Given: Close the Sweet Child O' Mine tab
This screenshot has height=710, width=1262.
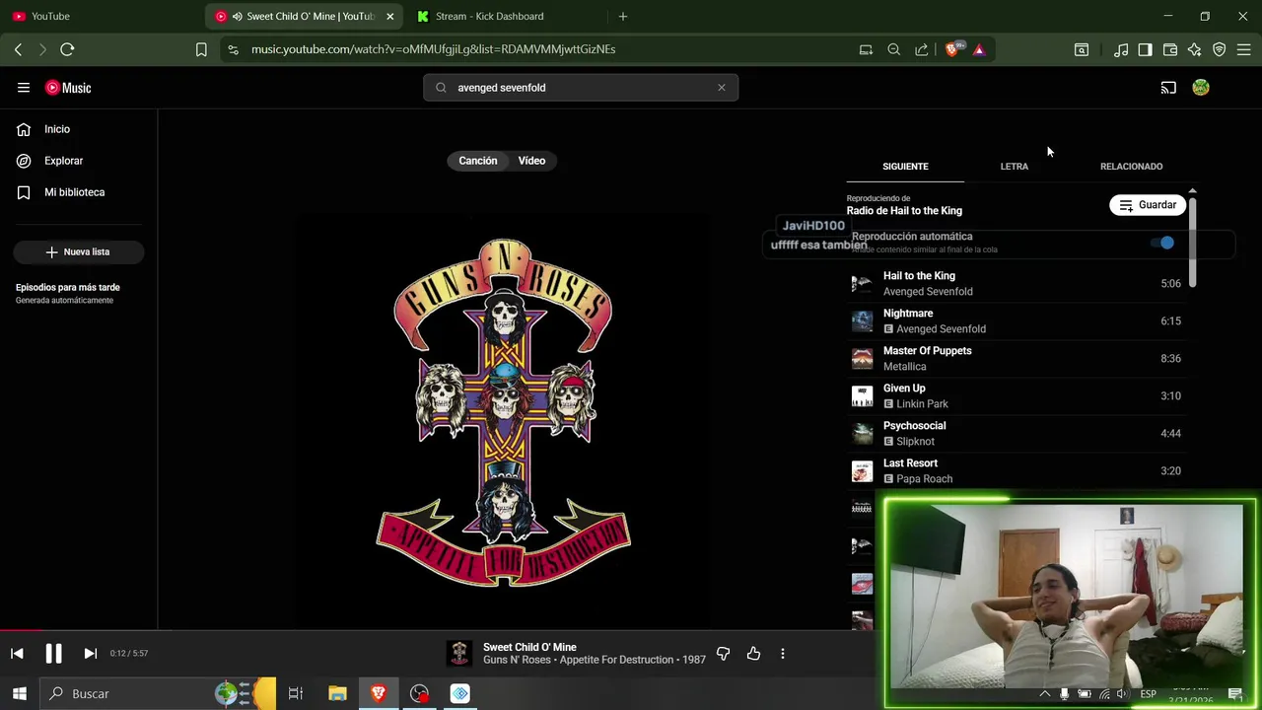Looking at the screenshot, I should point(389,16).
